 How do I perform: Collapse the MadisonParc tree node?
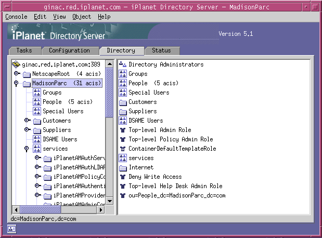point(16,84)
